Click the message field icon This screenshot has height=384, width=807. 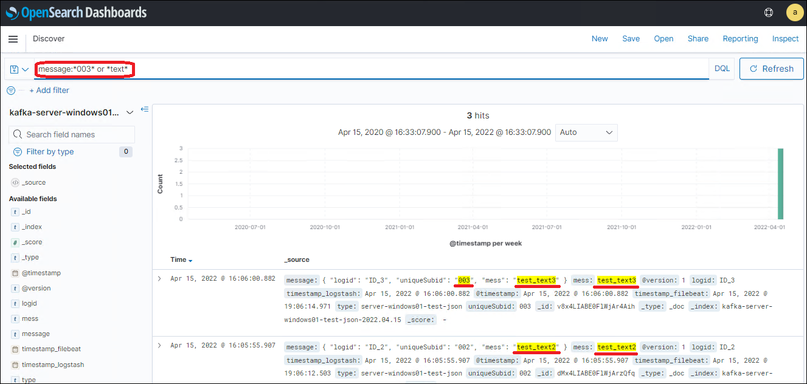pyautogui.click(x=15, y=334)
